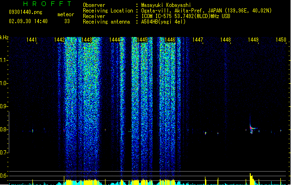The height and width of the screenshot is (185, 291).
Task: Click the 1441 time axis label
Action: point(31,40)
